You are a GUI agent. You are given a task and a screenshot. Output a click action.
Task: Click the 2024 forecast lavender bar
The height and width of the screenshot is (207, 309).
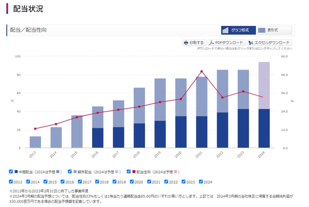(x=264, y=85)
